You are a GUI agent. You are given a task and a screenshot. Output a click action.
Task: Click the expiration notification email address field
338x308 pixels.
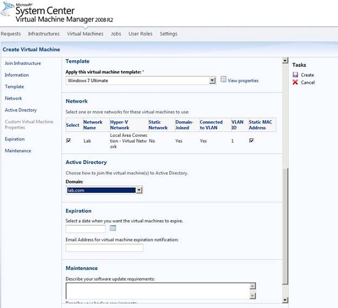pyautogui.click(x=104, y=248)
